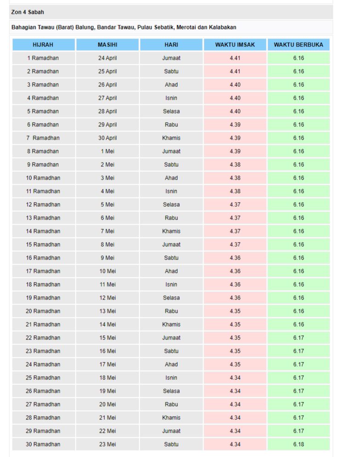Image resolution: width=341 pixels, height=457 pixels.
Task: Click the 6.18 berbuka time cell
Action: coord(298,445)
